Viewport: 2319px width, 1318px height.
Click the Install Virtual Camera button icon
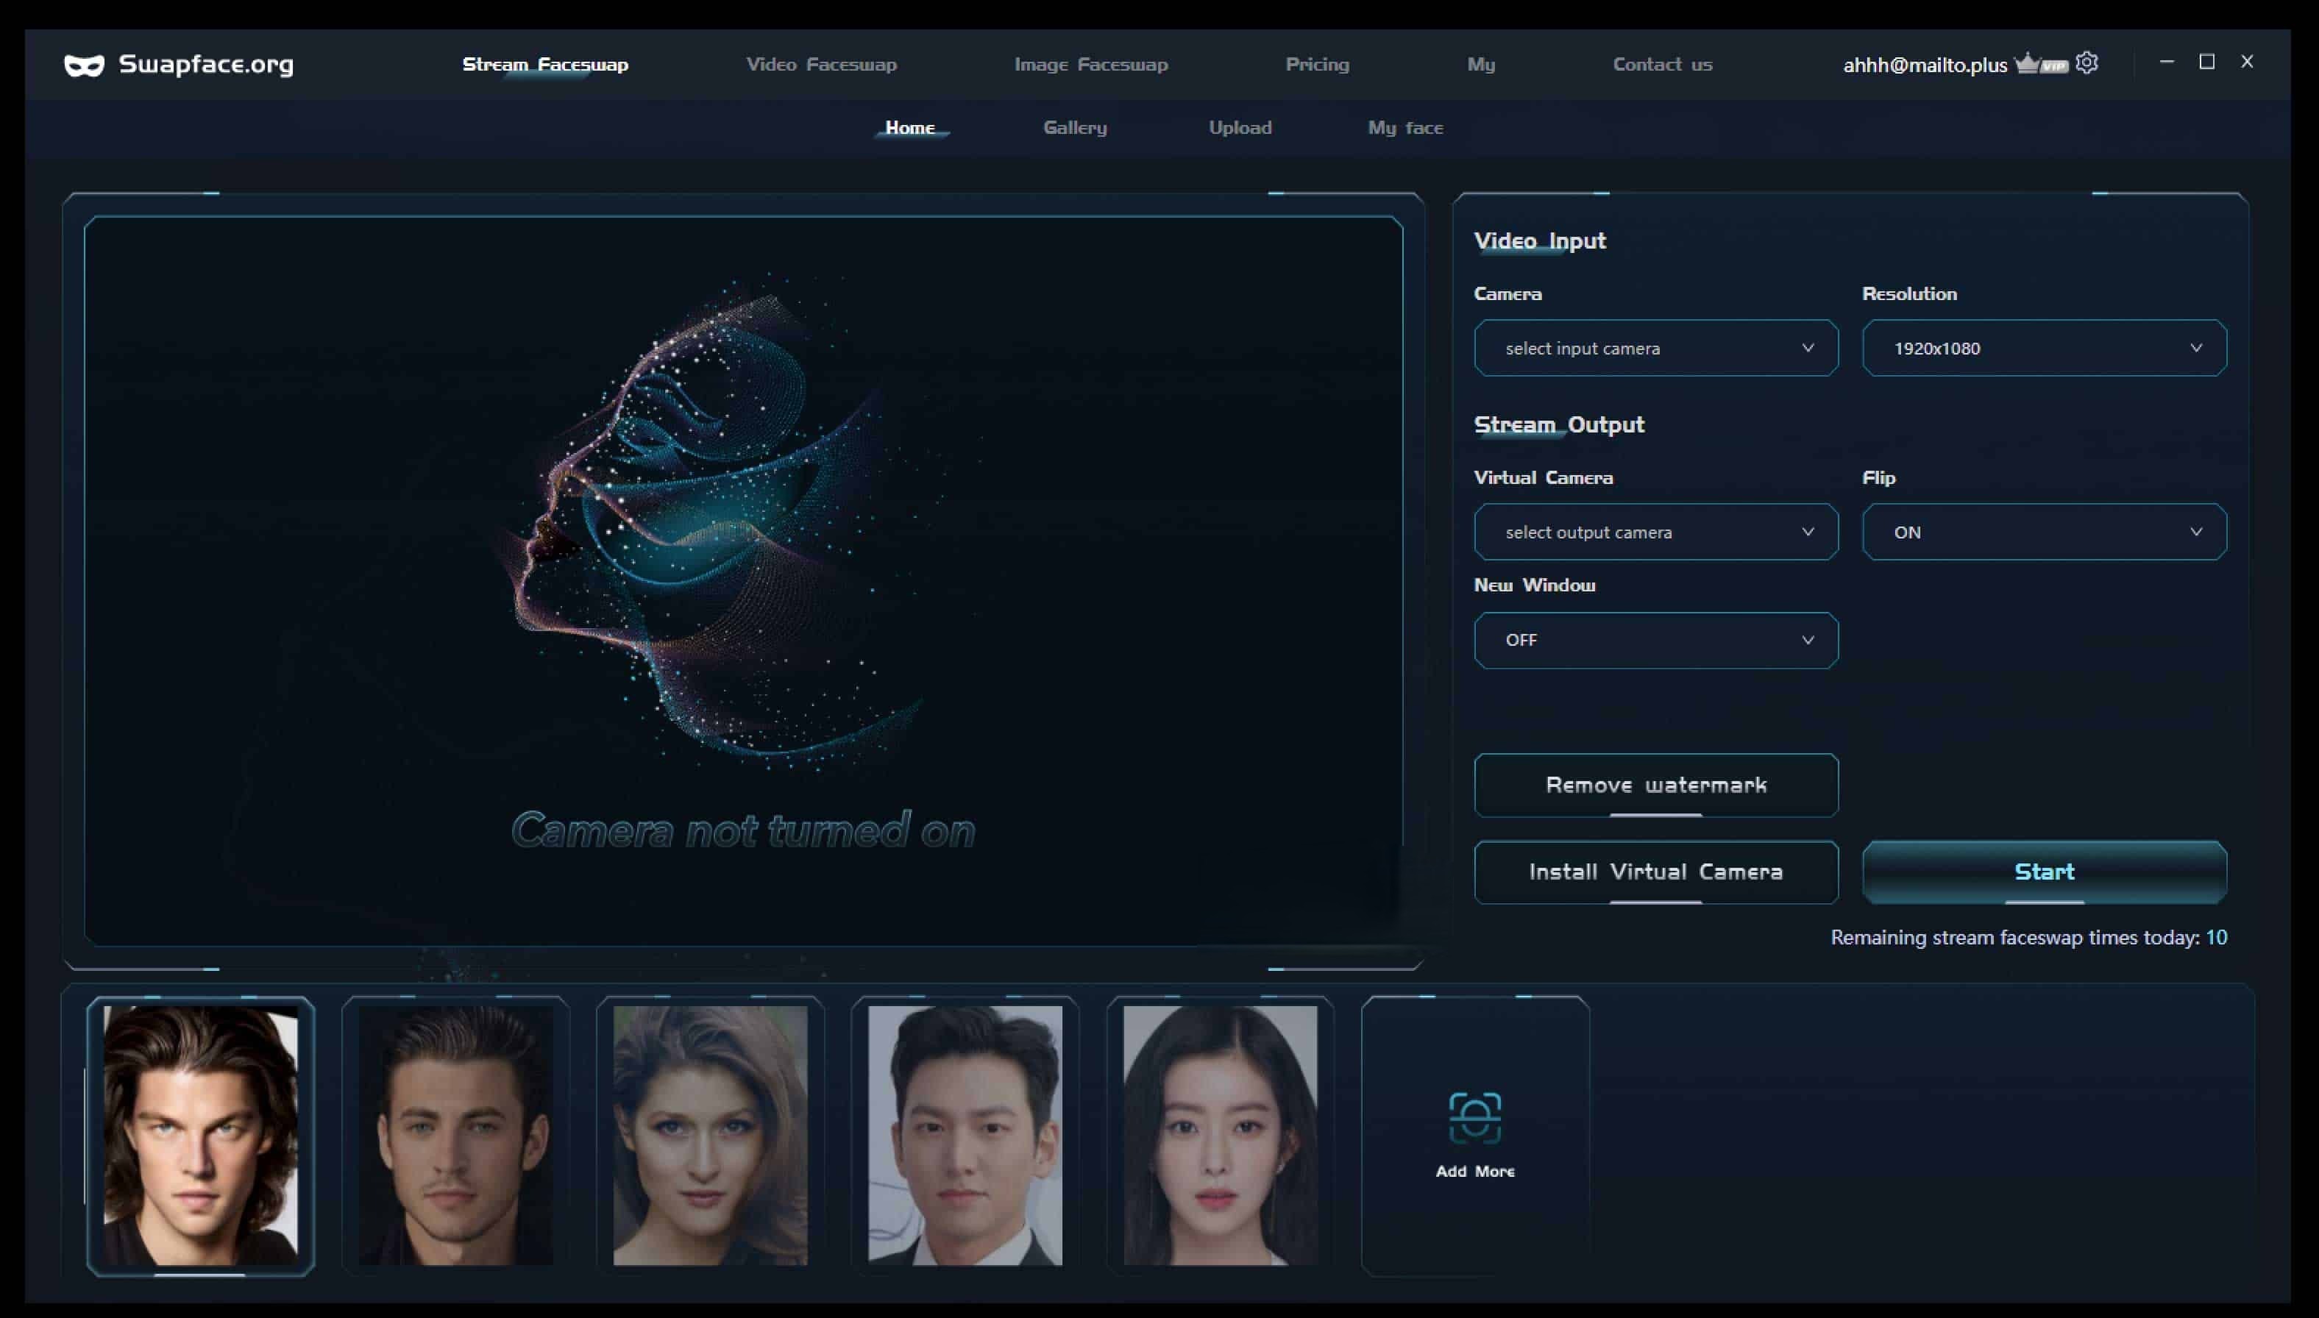[x=1655, y=871]
